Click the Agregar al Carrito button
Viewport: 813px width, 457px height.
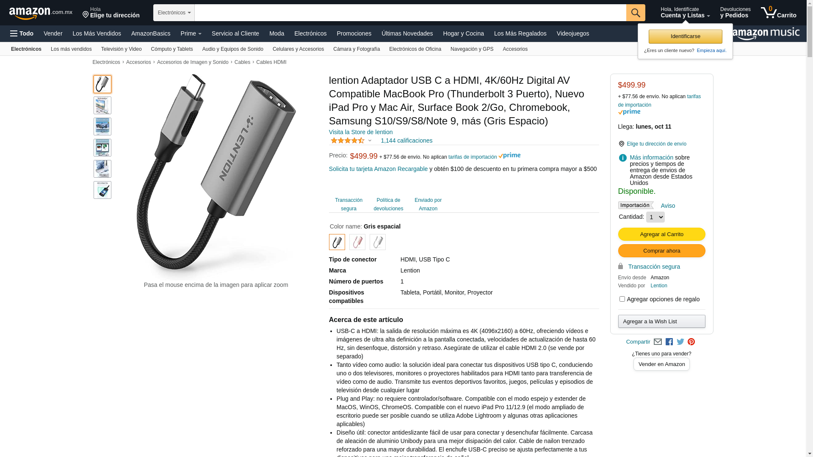pyautogui.click(x=661, y=234)
